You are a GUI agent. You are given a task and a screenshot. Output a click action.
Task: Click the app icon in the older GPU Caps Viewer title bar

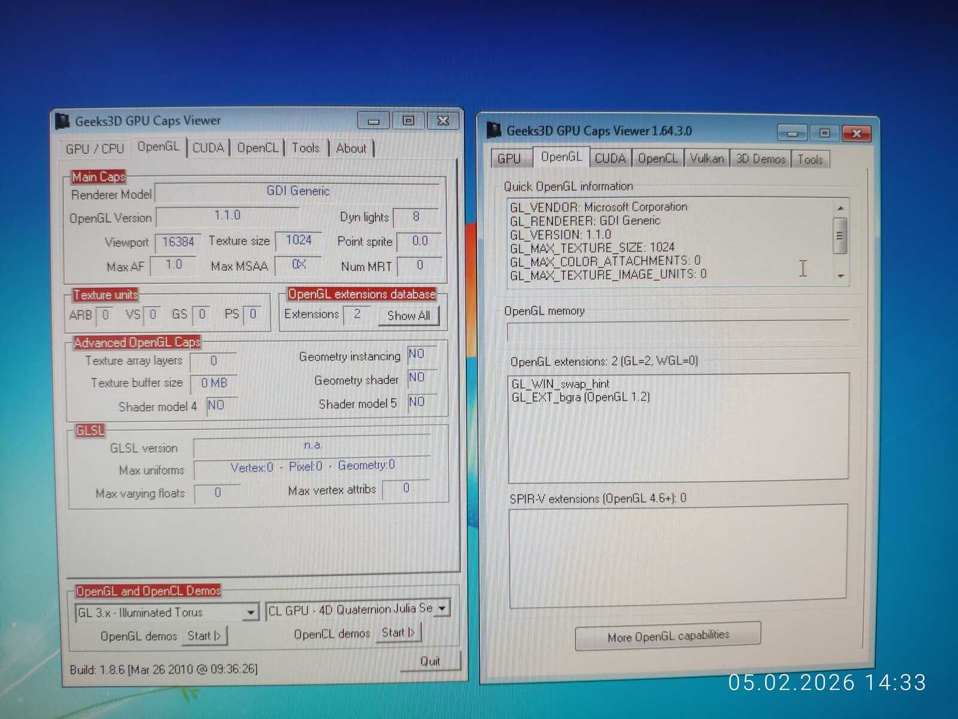coord(62,120)
